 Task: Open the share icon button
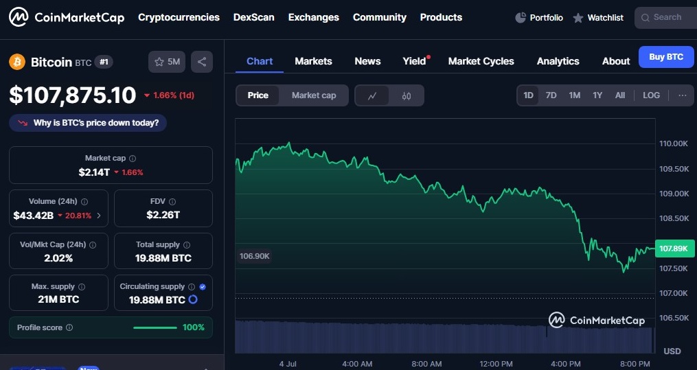(202, 62)
